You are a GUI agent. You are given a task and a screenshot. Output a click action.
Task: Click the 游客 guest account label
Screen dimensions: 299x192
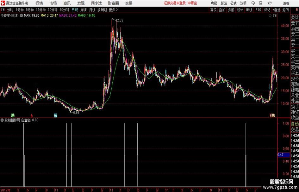(x=286, y=3)
